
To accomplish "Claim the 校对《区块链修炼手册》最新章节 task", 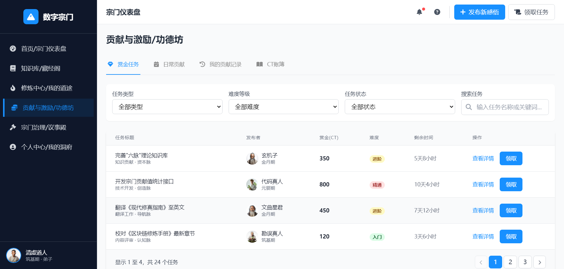I will 511,237.
